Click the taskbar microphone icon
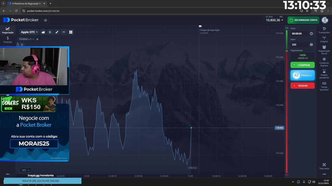The image size is (332, 186). pos(304,182)
